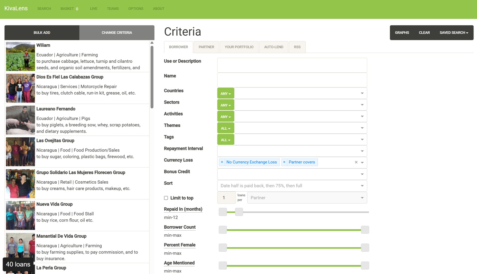Click the Age Mentioned max slider handle
The width and height of the screenshot is (477, 274).
(365, 266)
